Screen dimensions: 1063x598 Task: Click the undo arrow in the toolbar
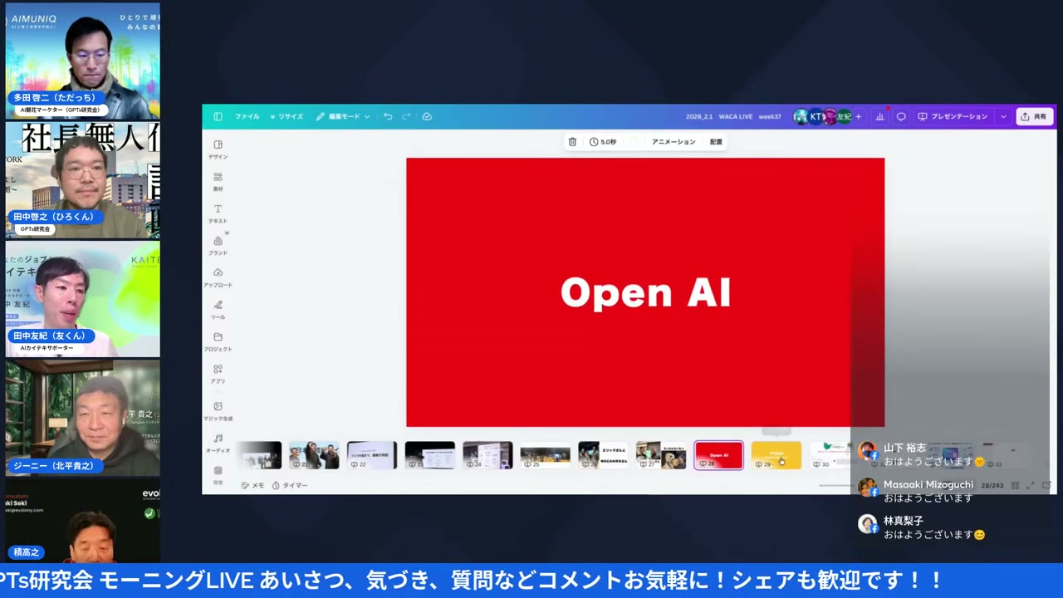388,116
